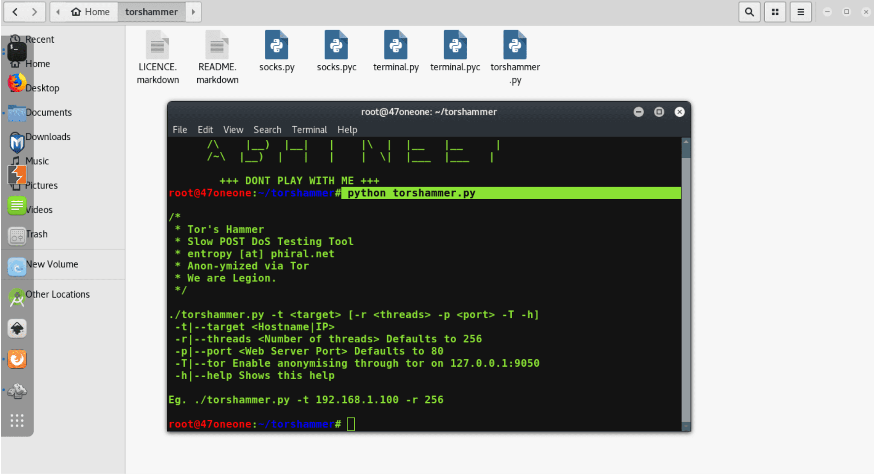Open the terminal Help menu
Screen dimensions: 874x476
(x=347, y=130)
